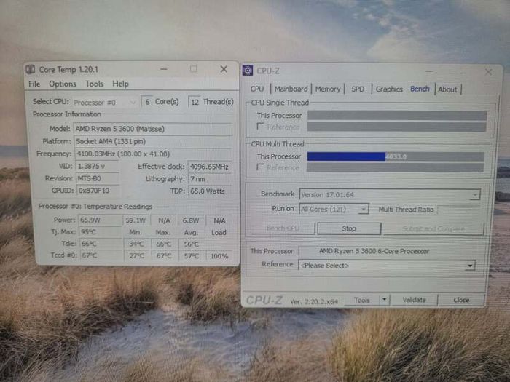Image resolution: width=510 pixels, height=382 pixels.
Task: Click the AMD Ryzen 5 3600 (Matisse) model field
Action: (x=153, y=129)
